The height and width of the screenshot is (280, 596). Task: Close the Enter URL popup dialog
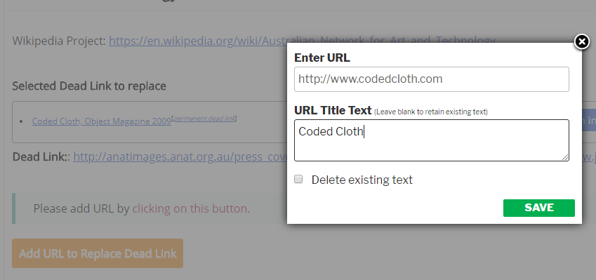point(581,41)
